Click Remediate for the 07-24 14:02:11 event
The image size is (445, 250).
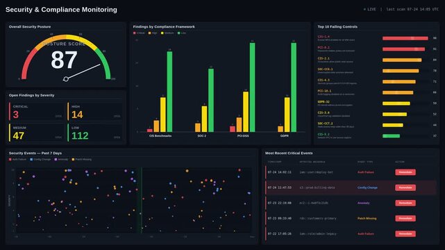[405, 172]
